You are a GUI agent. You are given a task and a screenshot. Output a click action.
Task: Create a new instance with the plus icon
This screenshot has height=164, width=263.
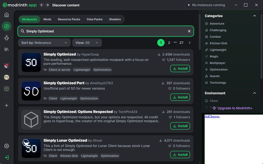[x=7, y=105]
